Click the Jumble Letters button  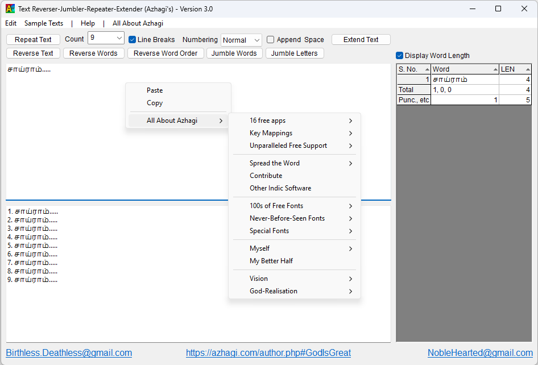[x=295, y=53]
